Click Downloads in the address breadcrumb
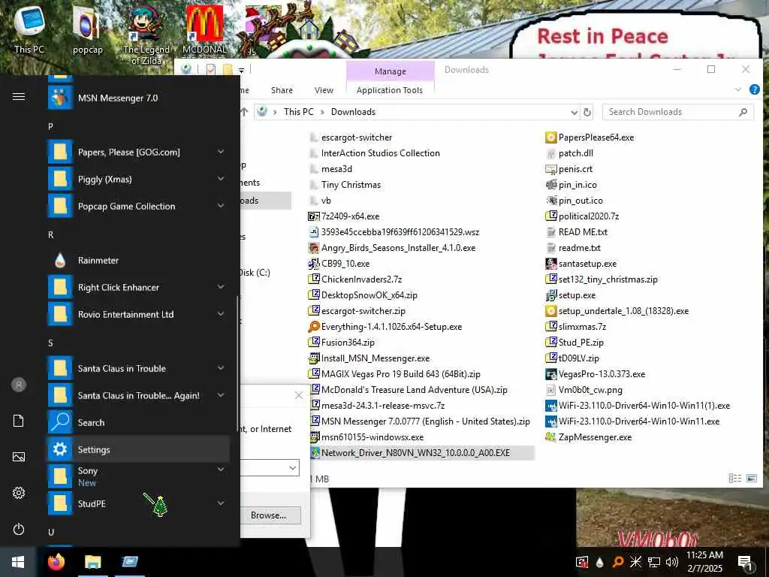This screenshot has height=577, width=769. tap(353, 112)
